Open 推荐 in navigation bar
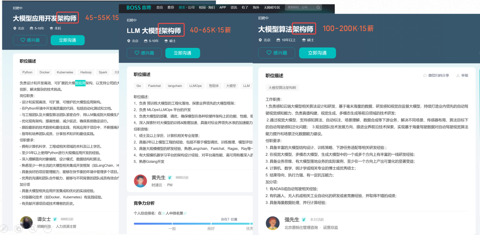Image resolution: width=480 pixels, height=235 pixels. click(171, 8)
